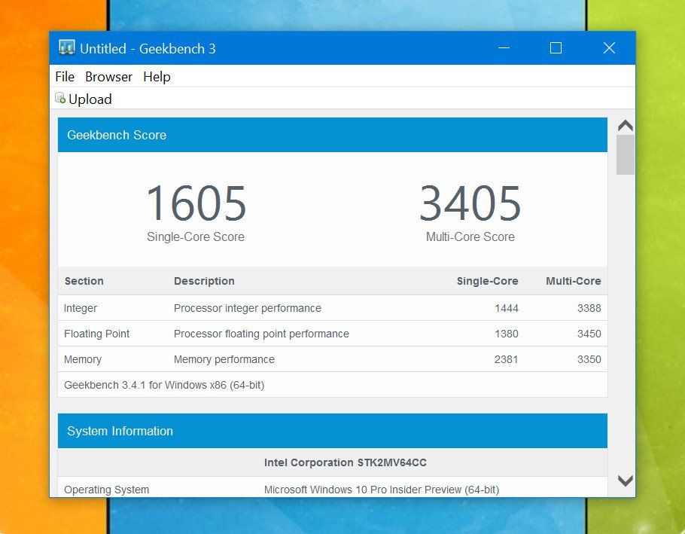Screen dimensions: 685x534
Task: Click the Multi-Core Score value 3405
Action: 470,202
